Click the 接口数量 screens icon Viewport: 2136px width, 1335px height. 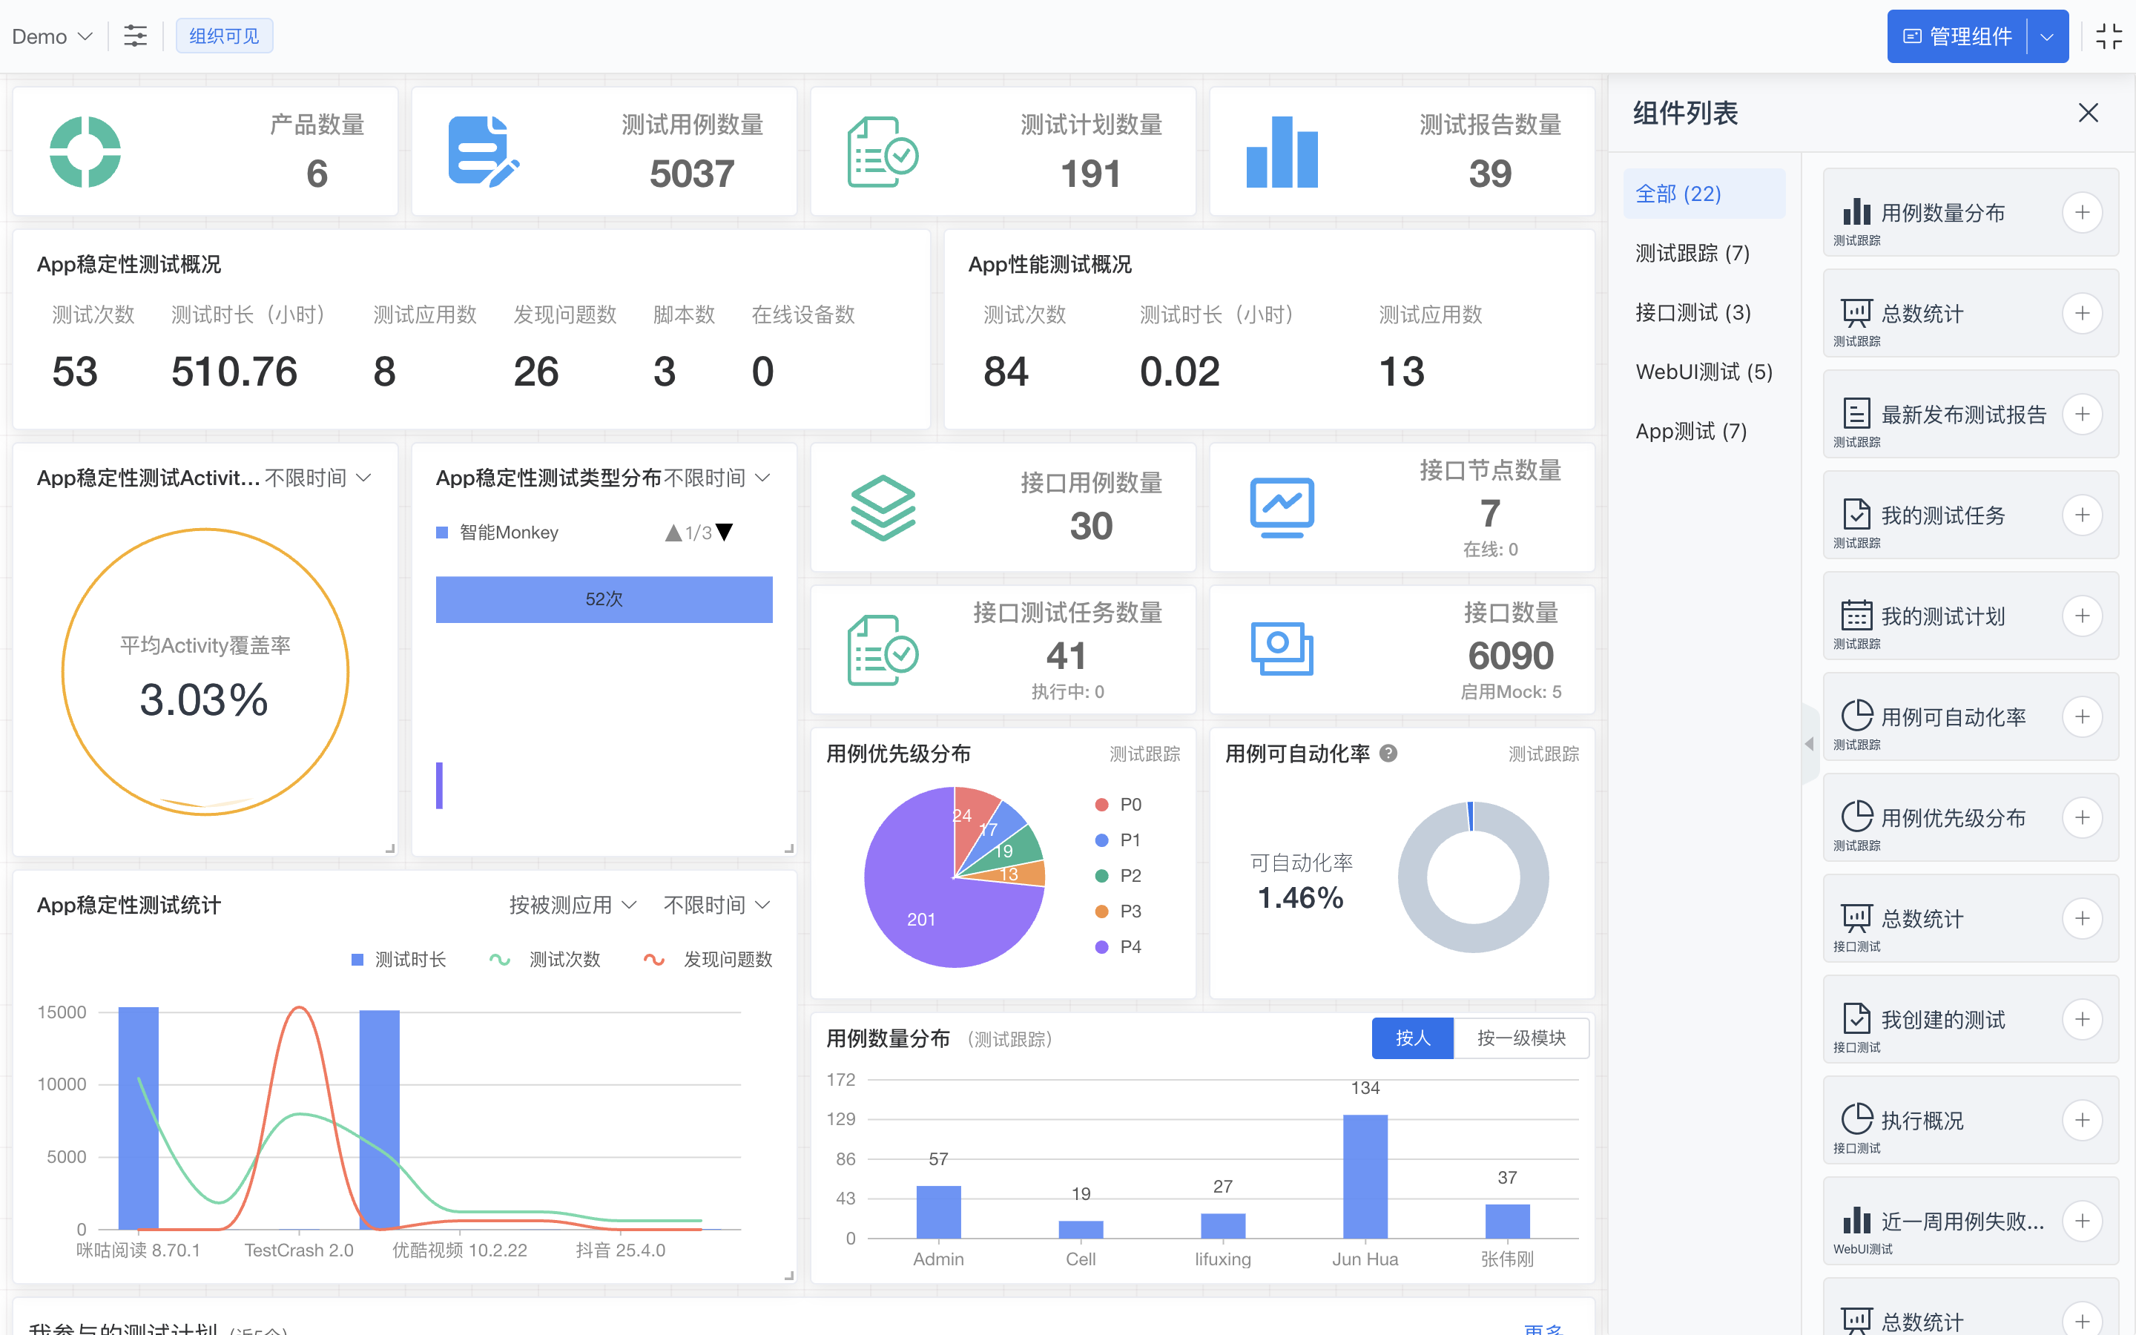(x=1282, y=649)
